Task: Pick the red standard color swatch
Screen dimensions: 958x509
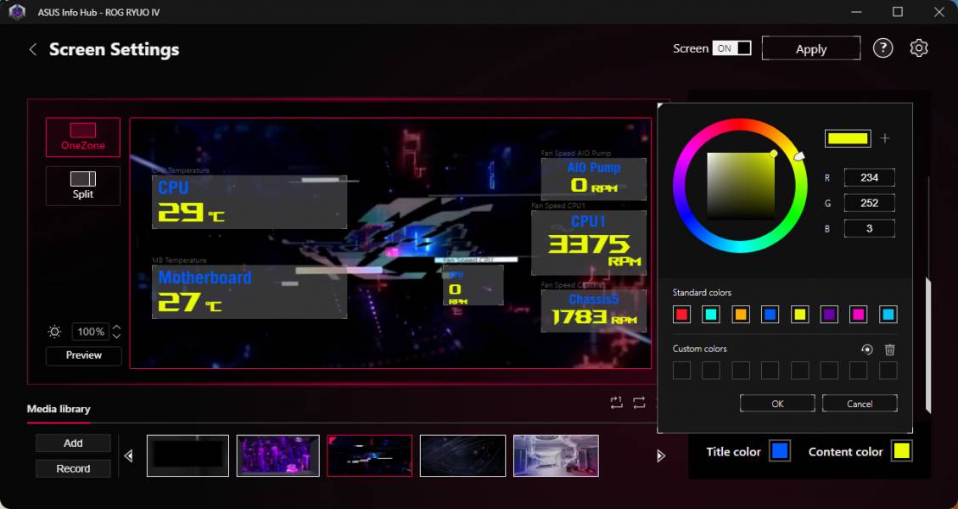Action: point(681,315)
